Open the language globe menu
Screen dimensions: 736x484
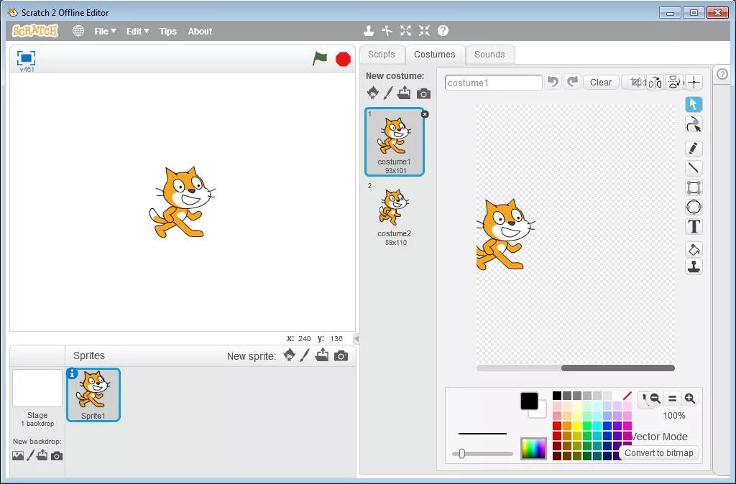click(x=78, y=31)
